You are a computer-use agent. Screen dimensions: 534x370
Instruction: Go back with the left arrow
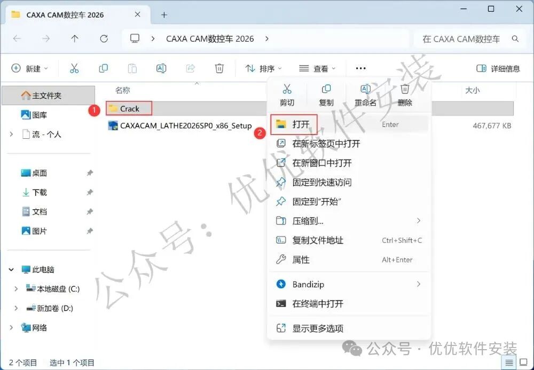tap(17, 39)
